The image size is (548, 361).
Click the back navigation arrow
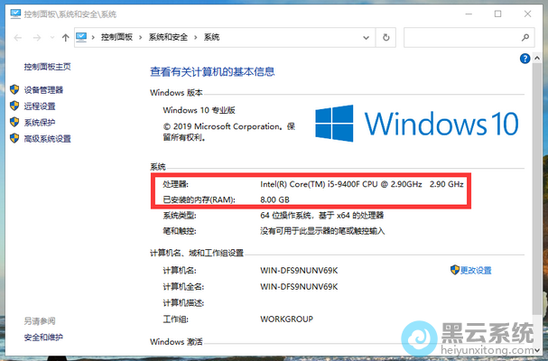tap(19, 38)
